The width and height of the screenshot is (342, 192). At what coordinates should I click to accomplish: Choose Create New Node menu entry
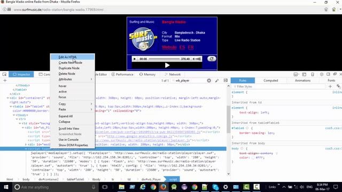point(73,63)
